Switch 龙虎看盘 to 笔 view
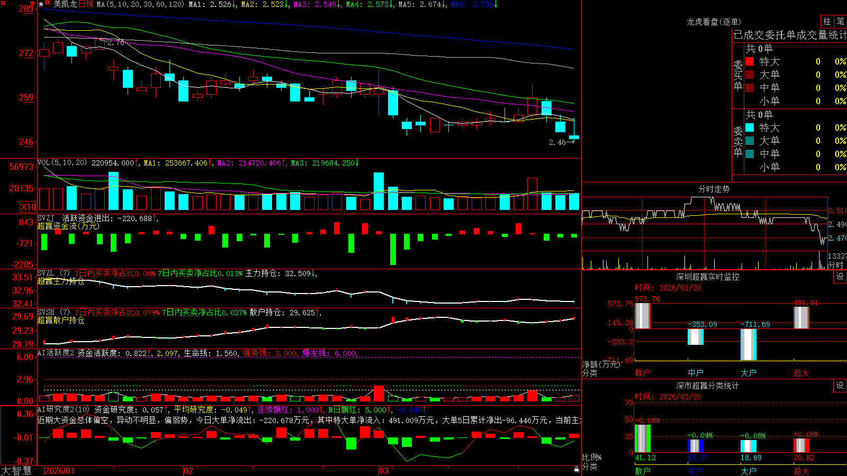Image resolution: width=847 pixels, height=476 pixels. [841, 22]
